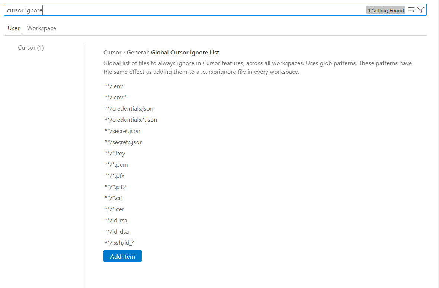The image size is (439, 288).
Task: Select the **/*.pem entry
Action: (116, 165)
